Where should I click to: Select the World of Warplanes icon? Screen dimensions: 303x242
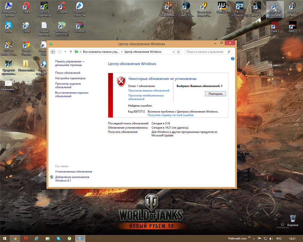(x=275, y=9)
